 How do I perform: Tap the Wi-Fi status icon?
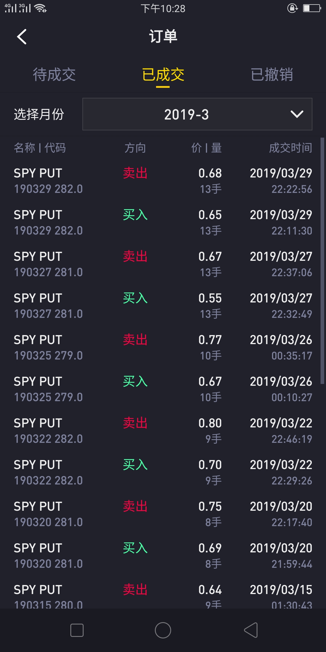point(40,8)
